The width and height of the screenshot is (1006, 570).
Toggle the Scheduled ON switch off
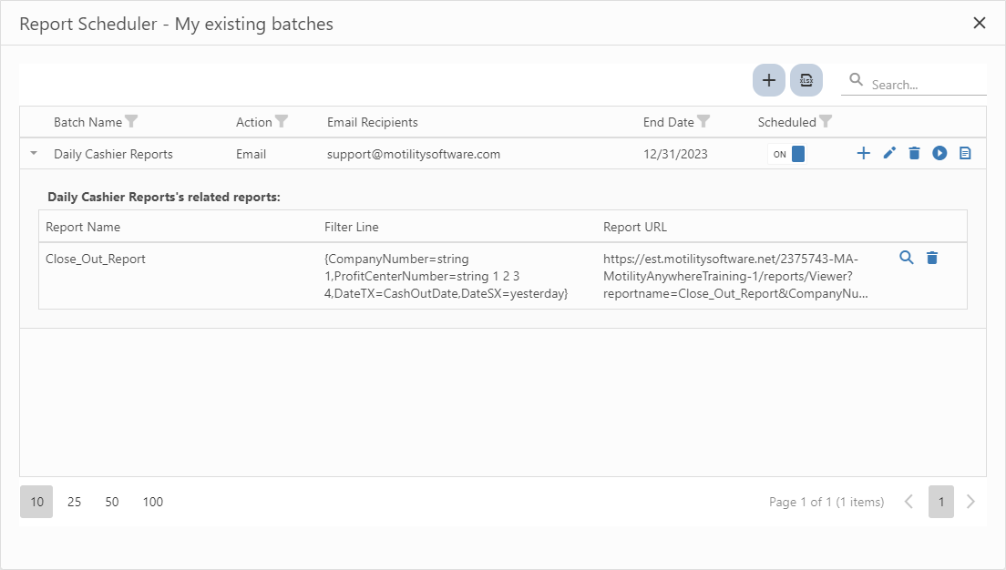(786, 154)
